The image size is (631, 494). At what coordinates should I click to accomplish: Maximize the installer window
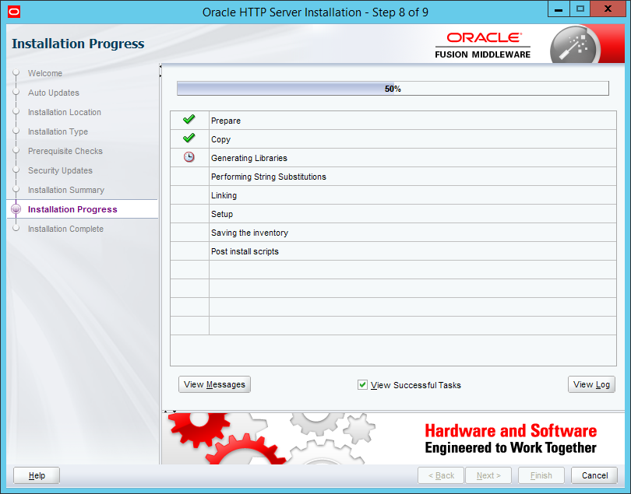click(580, 9)
